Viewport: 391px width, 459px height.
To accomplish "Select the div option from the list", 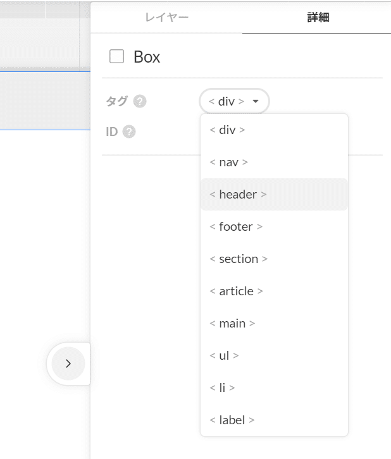I will tap(228, 130).
